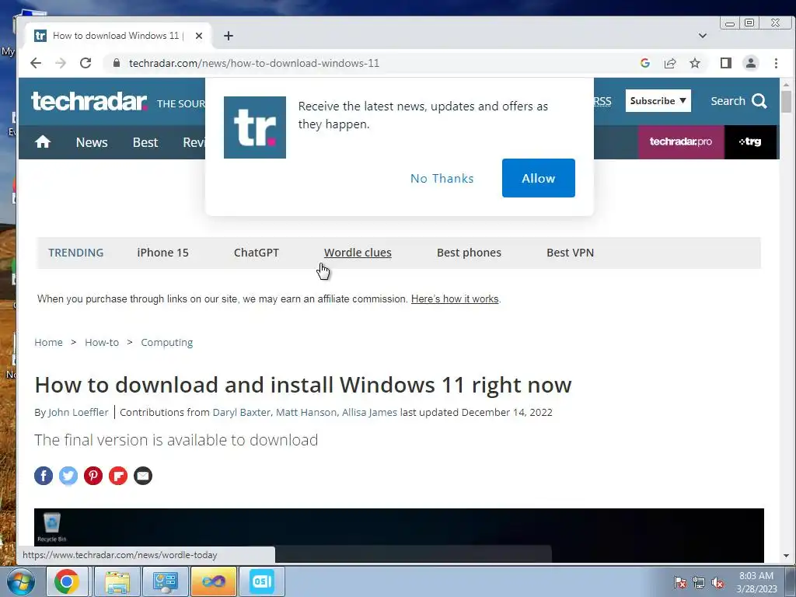Viewport: 796px width, 597px height.
Task: Open the Best phones trending link
Action: point(469,253)
